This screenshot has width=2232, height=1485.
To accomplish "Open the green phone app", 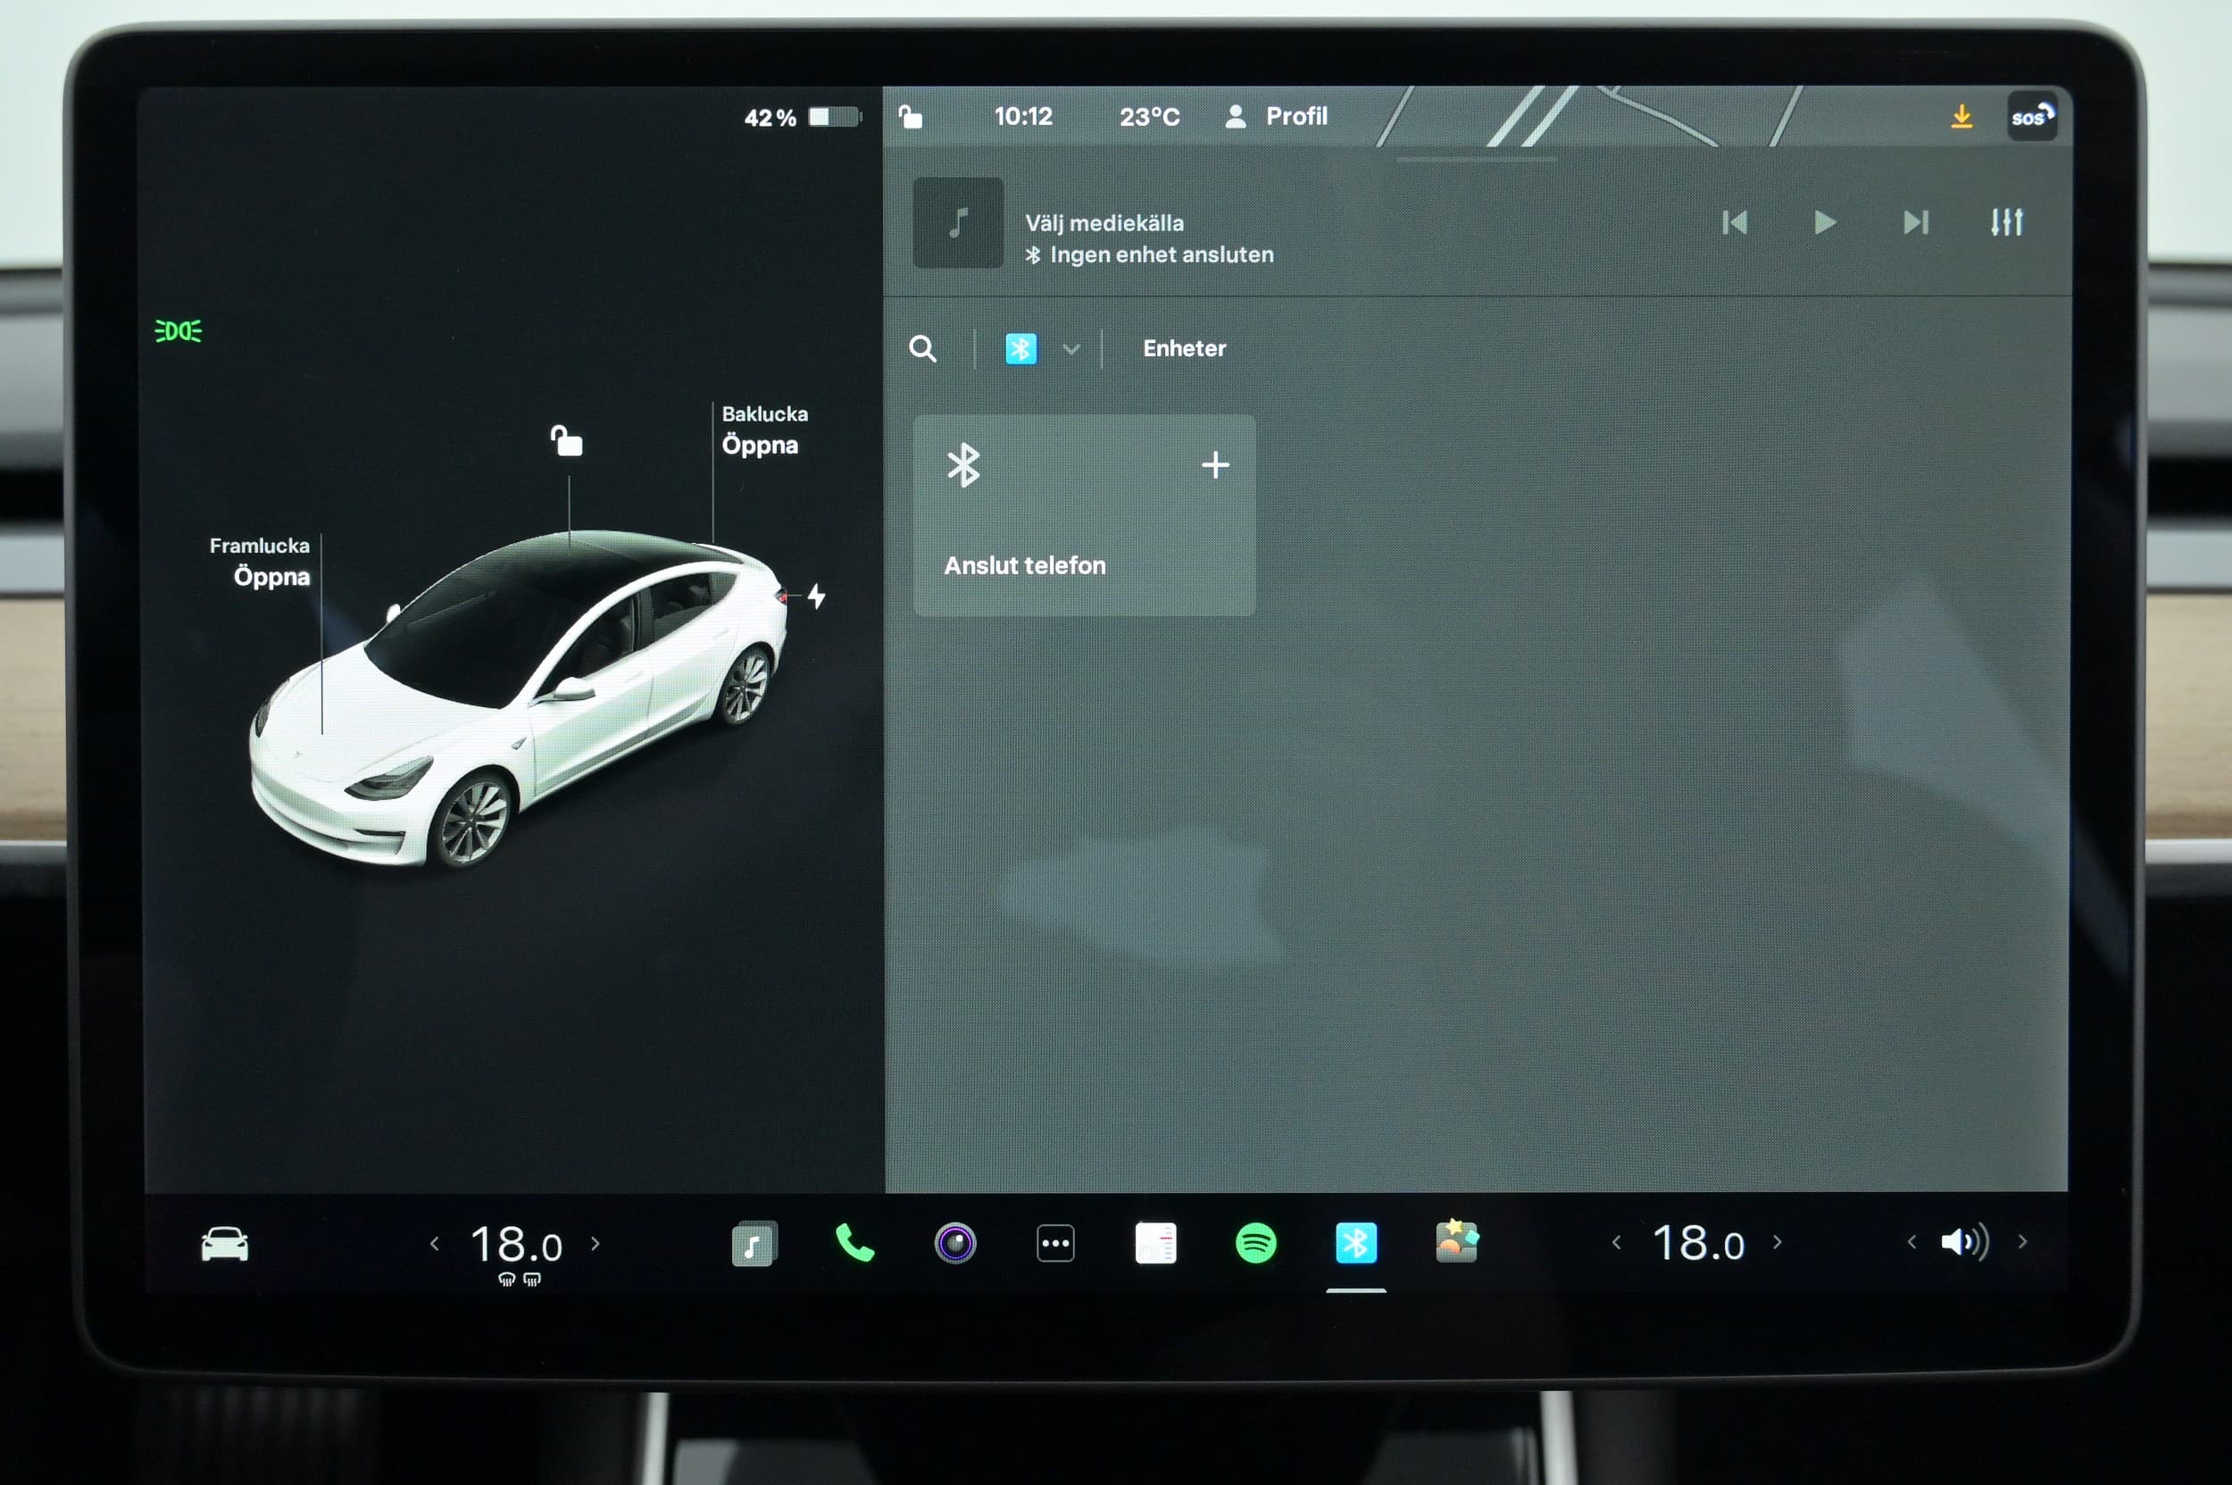I will [854, 1242].
